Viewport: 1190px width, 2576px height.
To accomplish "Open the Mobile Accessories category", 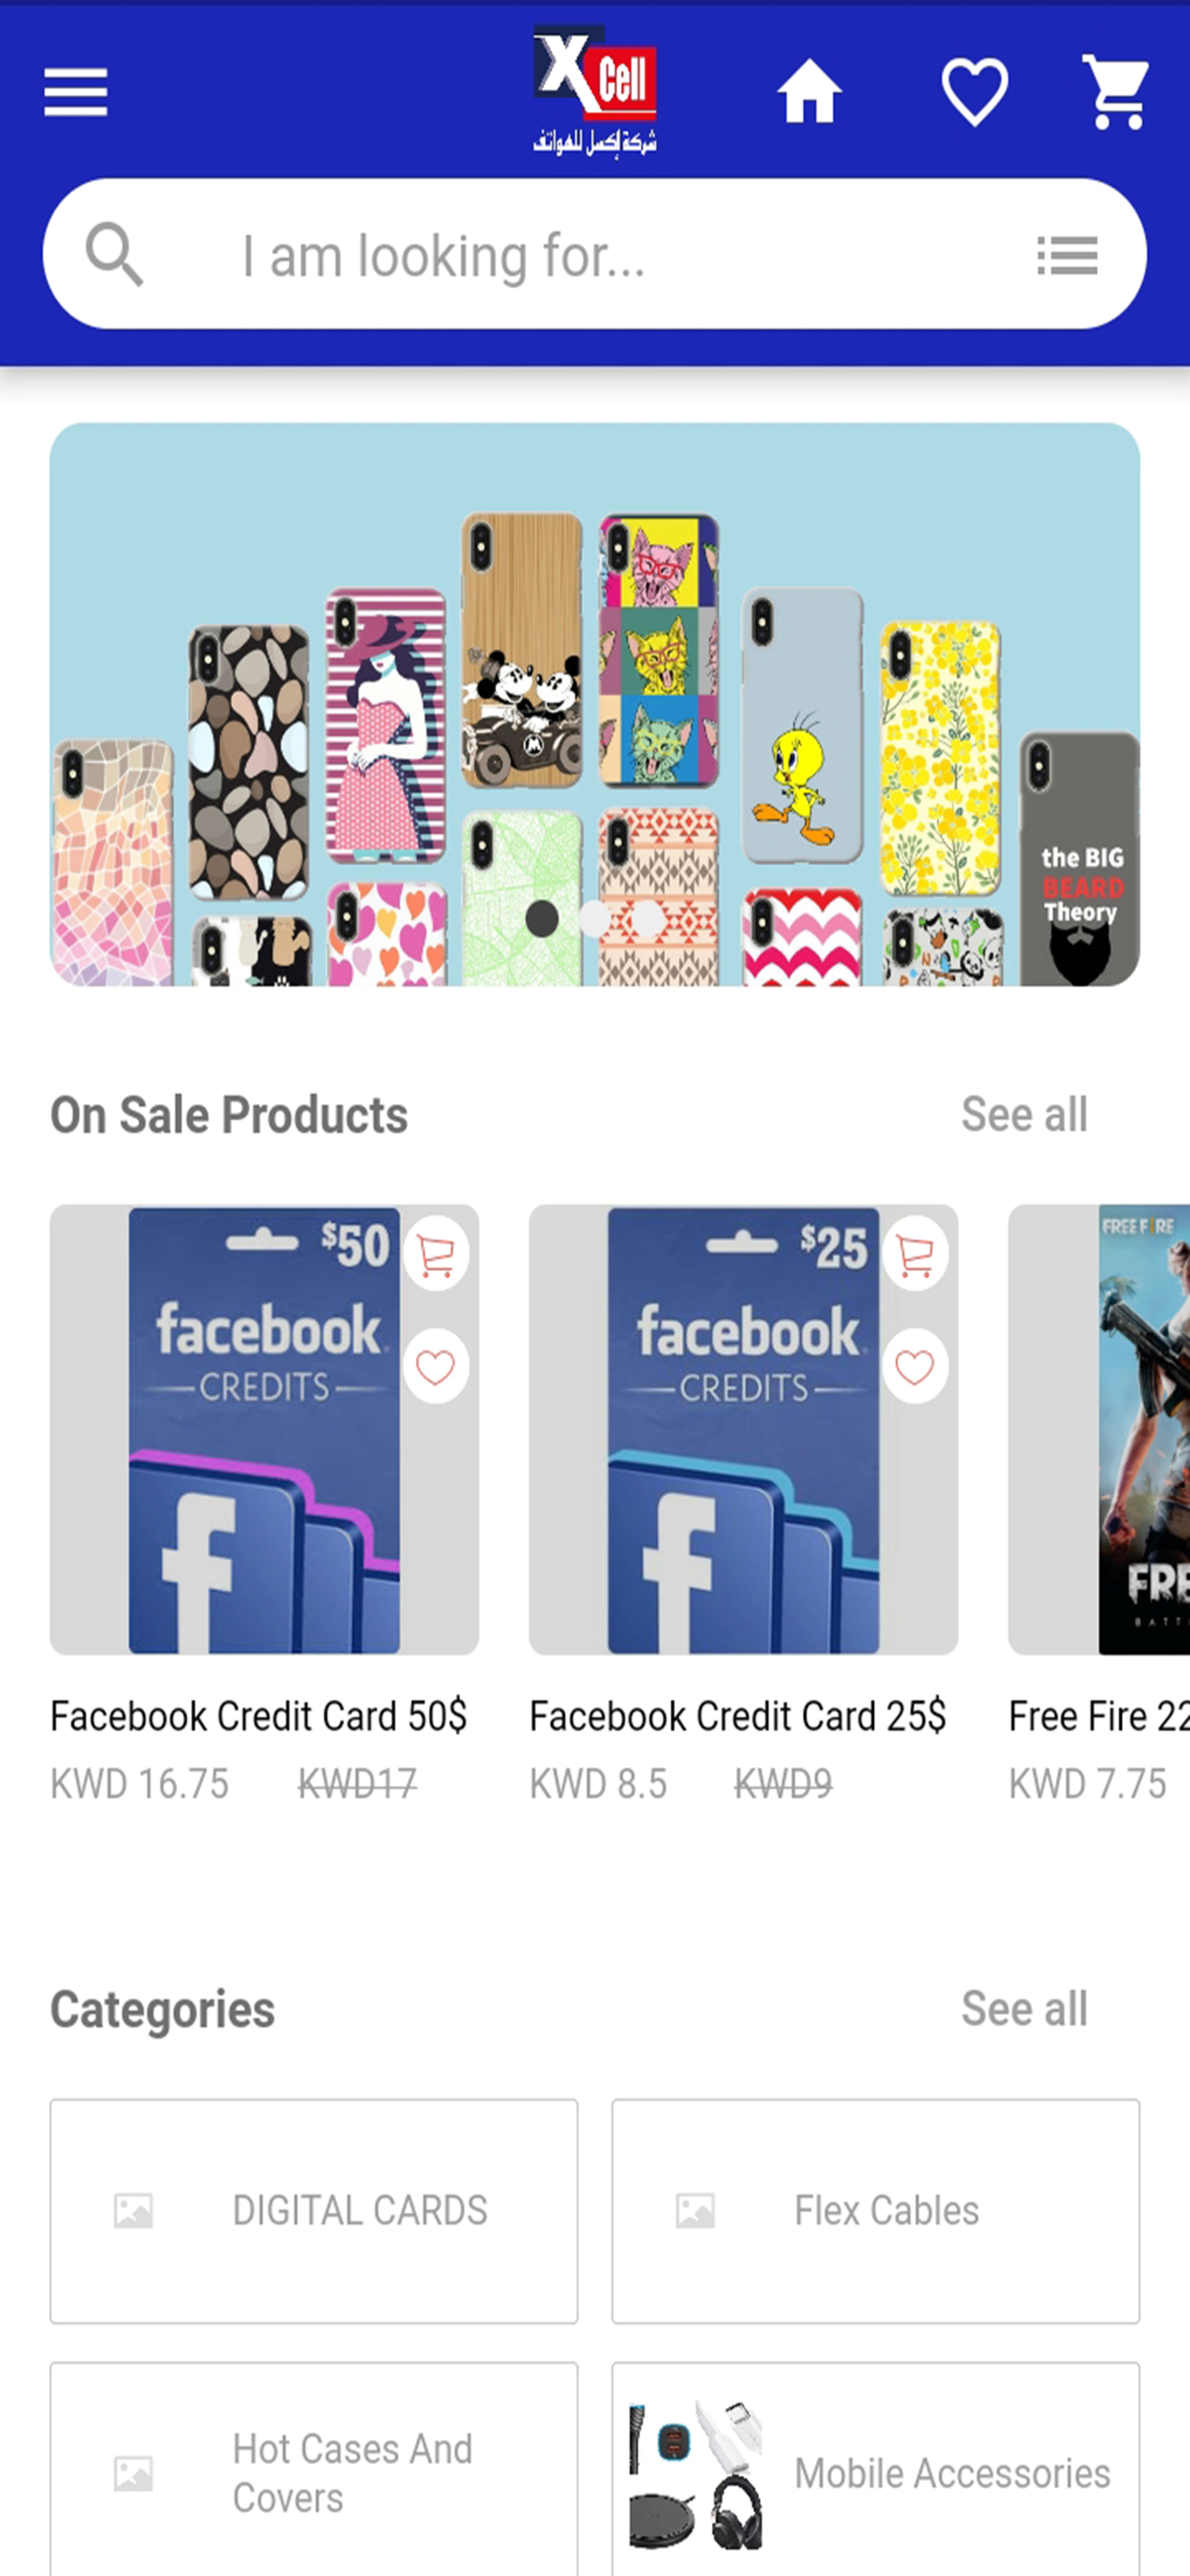I will point(876,2469).
